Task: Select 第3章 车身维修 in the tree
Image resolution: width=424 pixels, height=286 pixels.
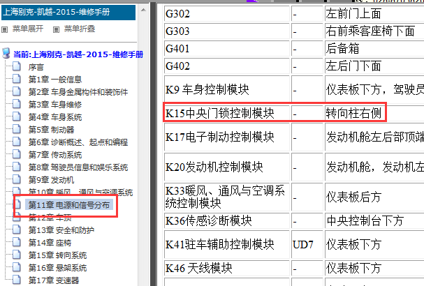Action: [x=55, y=105]
